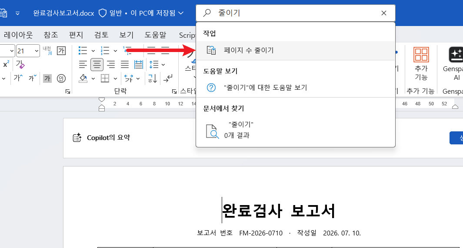Click the line spacing icon
The width and height of the screenshot is (463, 248).
pyautogui.click(x=154, y=65)
